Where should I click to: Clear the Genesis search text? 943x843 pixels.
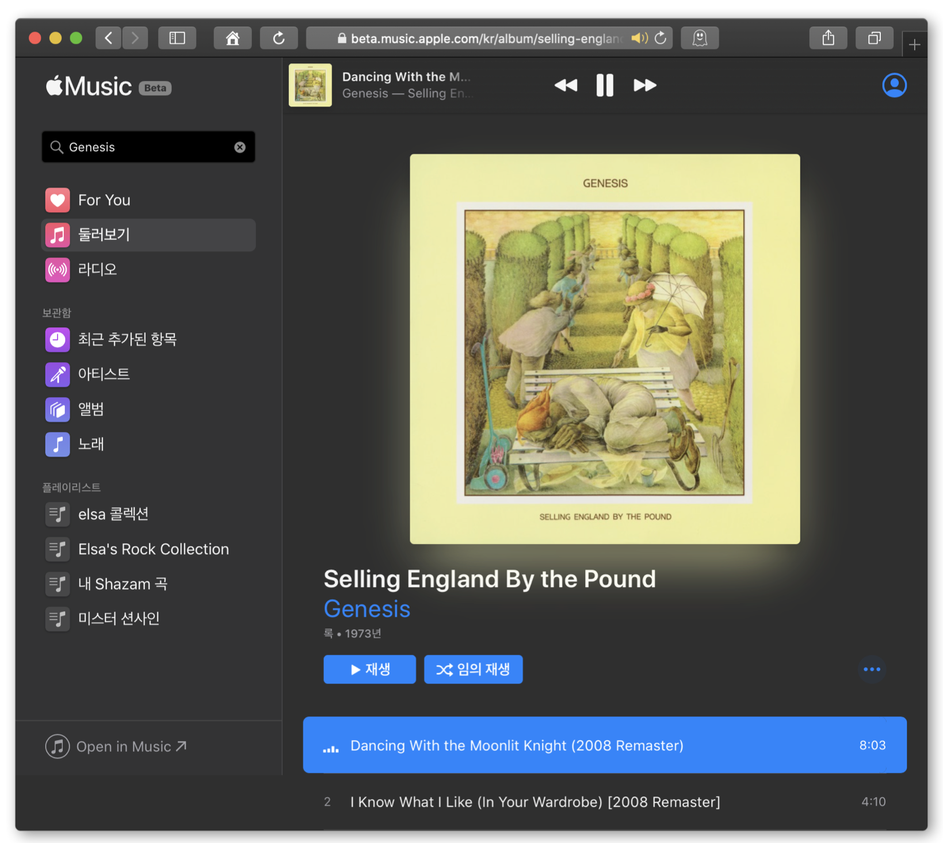(240, 147)
